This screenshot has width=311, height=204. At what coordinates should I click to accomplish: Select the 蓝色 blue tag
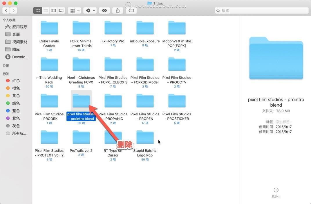pos(13,111)
